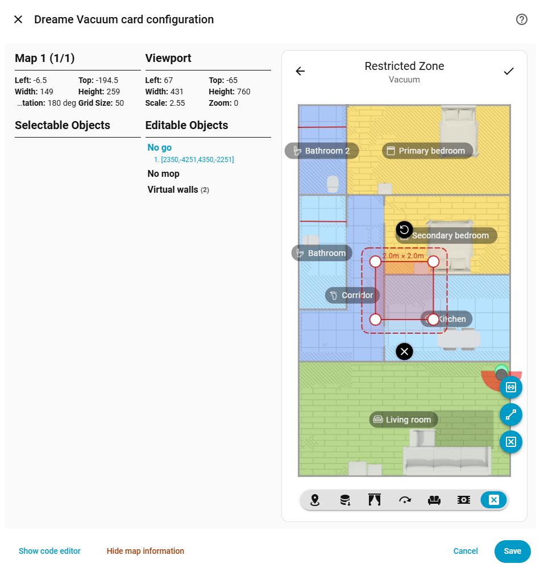Rotate the zone using black rotate handle
This screenshot has height=572, width=540.
click(404, 230)
